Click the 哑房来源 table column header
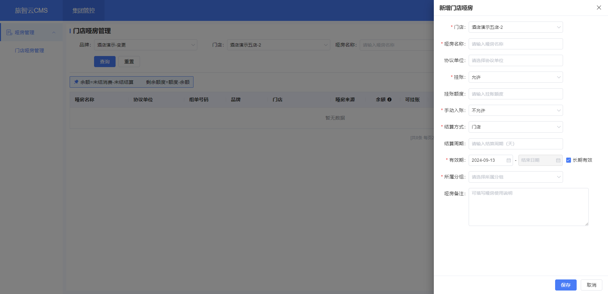This screenshot has height=294, width=608. [345, 100]
